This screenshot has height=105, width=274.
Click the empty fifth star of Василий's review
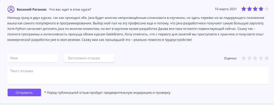coord(267,9)
